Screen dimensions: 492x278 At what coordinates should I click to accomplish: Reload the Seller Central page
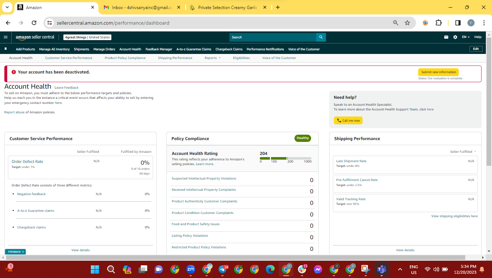(34, 23)
